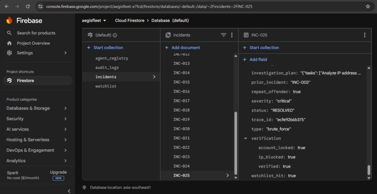
Task: Click the Database (default) breadcrumb
Action: coord(170,21)
